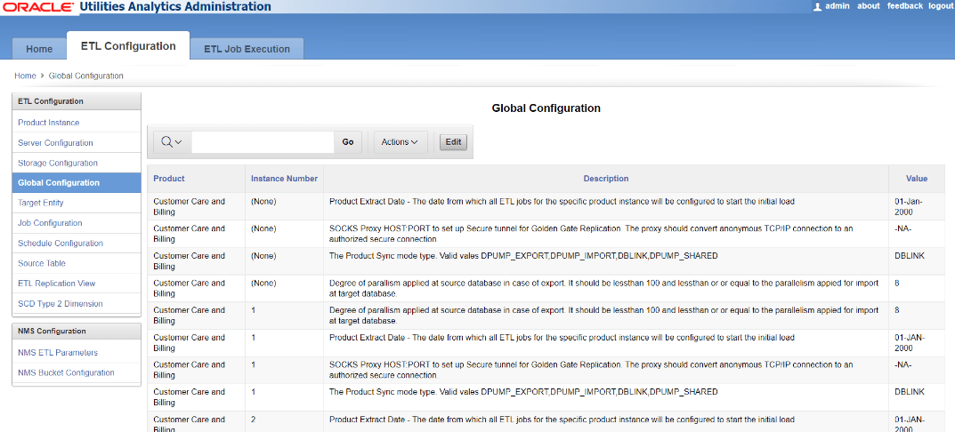Click the logout link

click(x=941, y=6)
